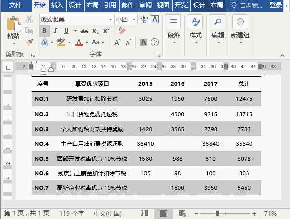This screenshot has height=219, width=290.
Task: Toggle Italic formatting
Action: [55, 31]
